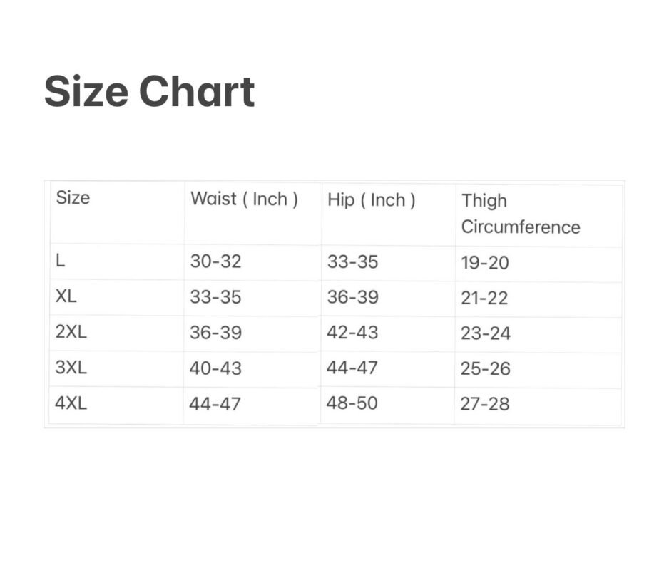The width and height of the screenshot is (669, 570).
Task: Select the 2XL size row label
Action: (x=71, y=332)
